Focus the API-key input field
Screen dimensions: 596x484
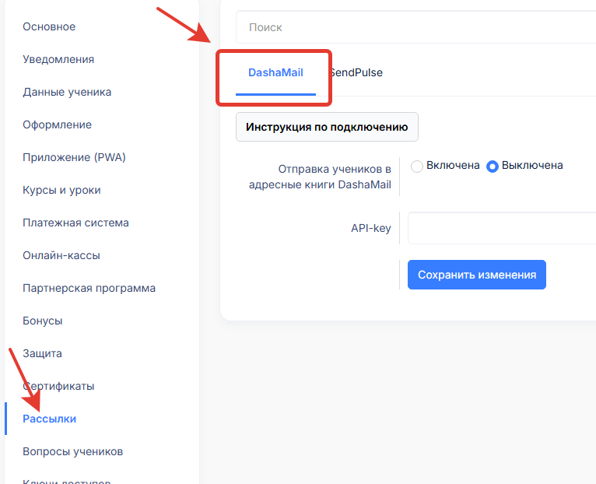pyautogui.click(x=501, y=228)
